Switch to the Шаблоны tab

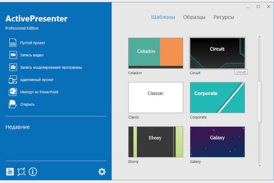(x=163, y=17)
